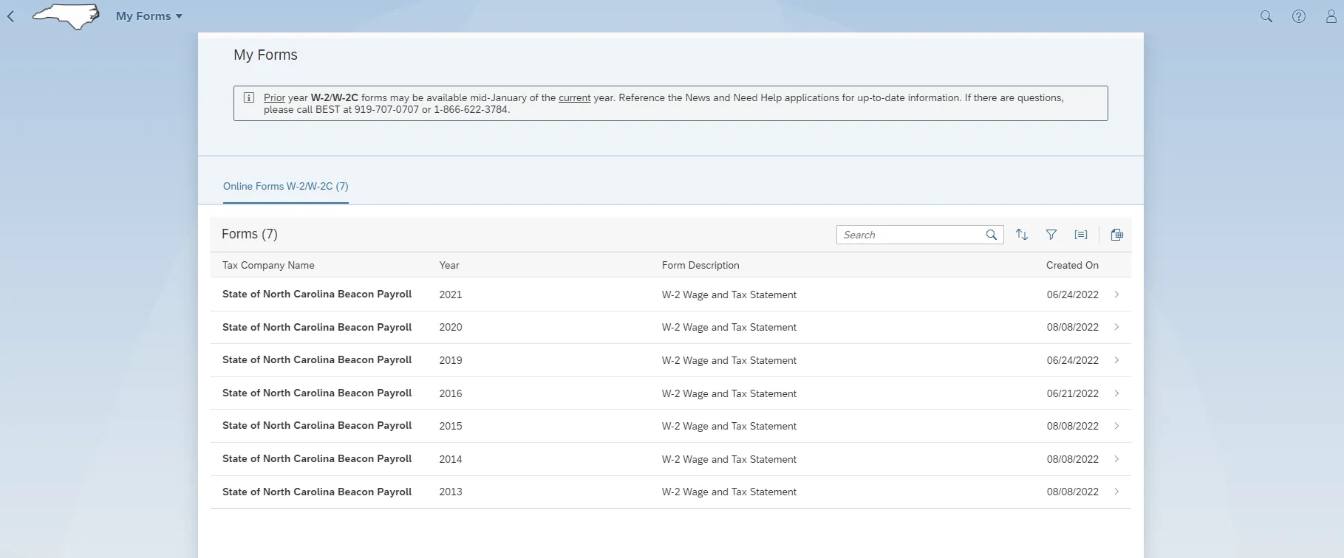Click the Year column header
This screenshot has width=1344, height=558.
[x=449, y=265]
